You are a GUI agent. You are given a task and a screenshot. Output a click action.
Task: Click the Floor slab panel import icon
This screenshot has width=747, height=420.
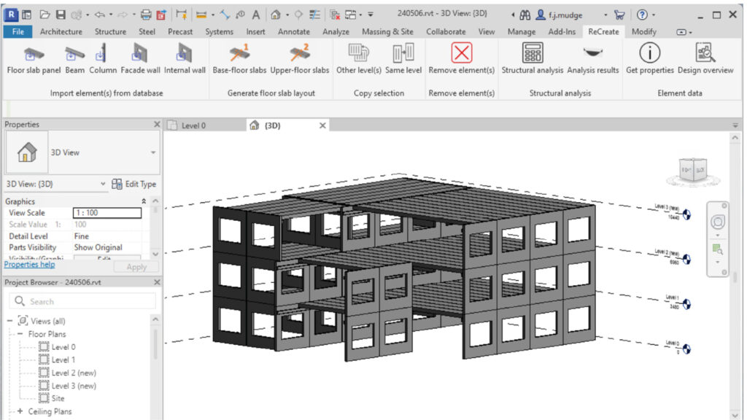coord(34,54)
